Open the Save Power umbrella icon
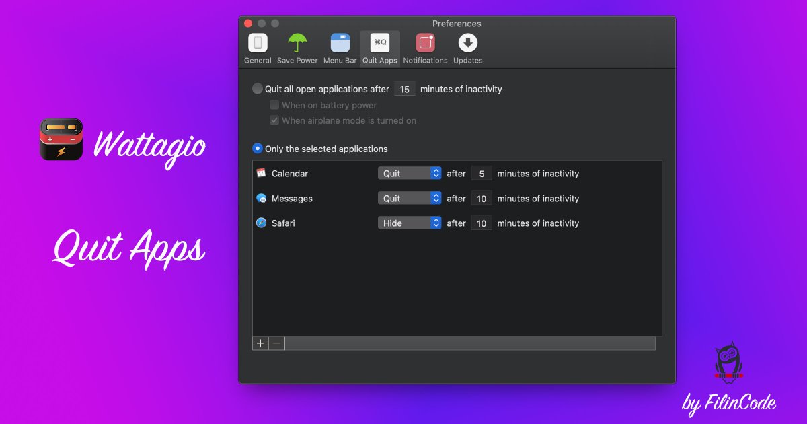This screenshot has width=807, height=424. click(x=297, y=43)
